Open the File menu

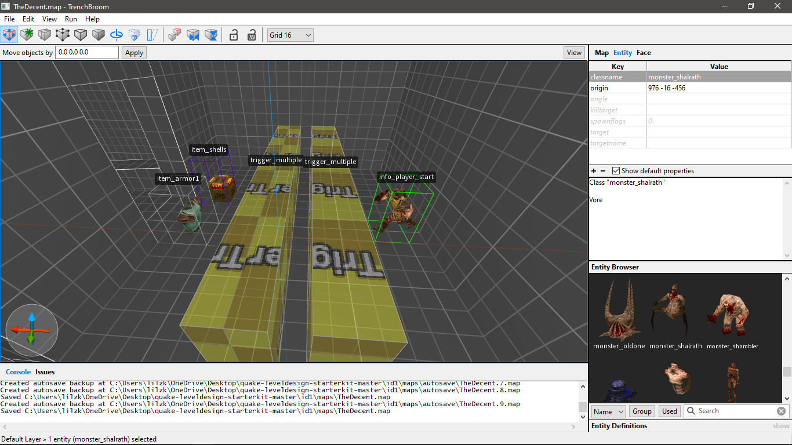(x=9, y=19)
